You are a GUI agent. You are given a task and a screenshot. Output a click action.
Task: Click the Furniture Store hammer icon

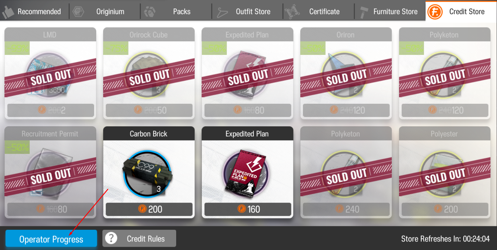coord(364,12)
